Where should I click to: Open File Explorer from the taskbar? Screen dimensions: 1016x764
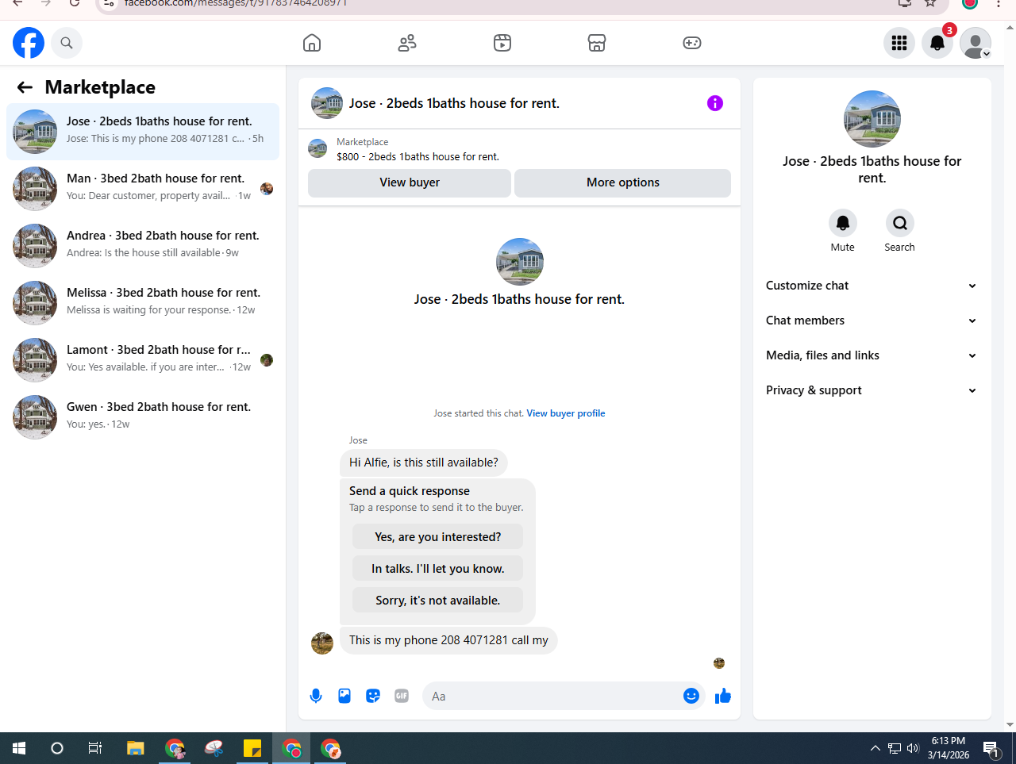(x=136, y=748)
